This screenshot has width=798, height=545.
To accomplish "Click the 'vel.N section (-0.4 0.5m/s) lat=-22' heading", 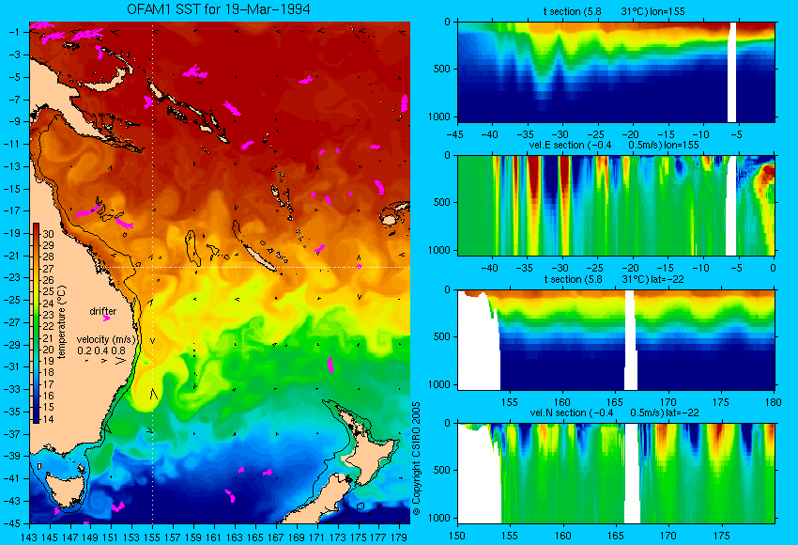I will pyautogui.click(x=614, y=413).
